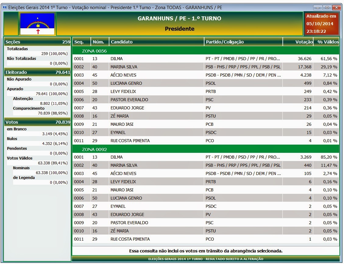Click the RESULTADO SUJEITO A ALTERAÇÃO status bar
344x264 pixels.
206,259
